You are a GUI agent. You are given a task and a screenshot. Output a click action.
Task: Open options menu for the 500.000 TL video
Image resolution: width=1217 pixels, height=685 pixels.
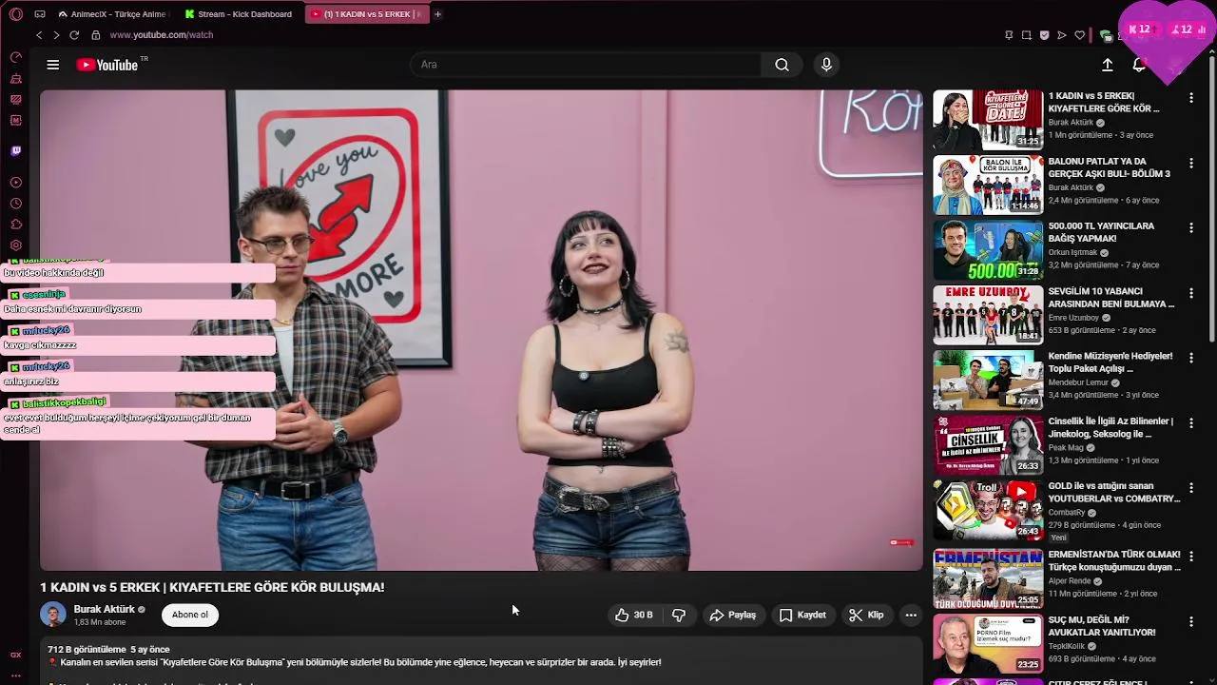coord(1190,227)
